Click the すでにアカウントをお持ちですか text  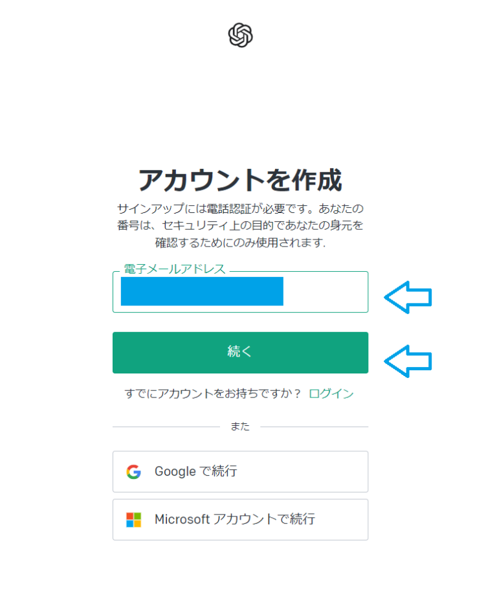(214, 393)
